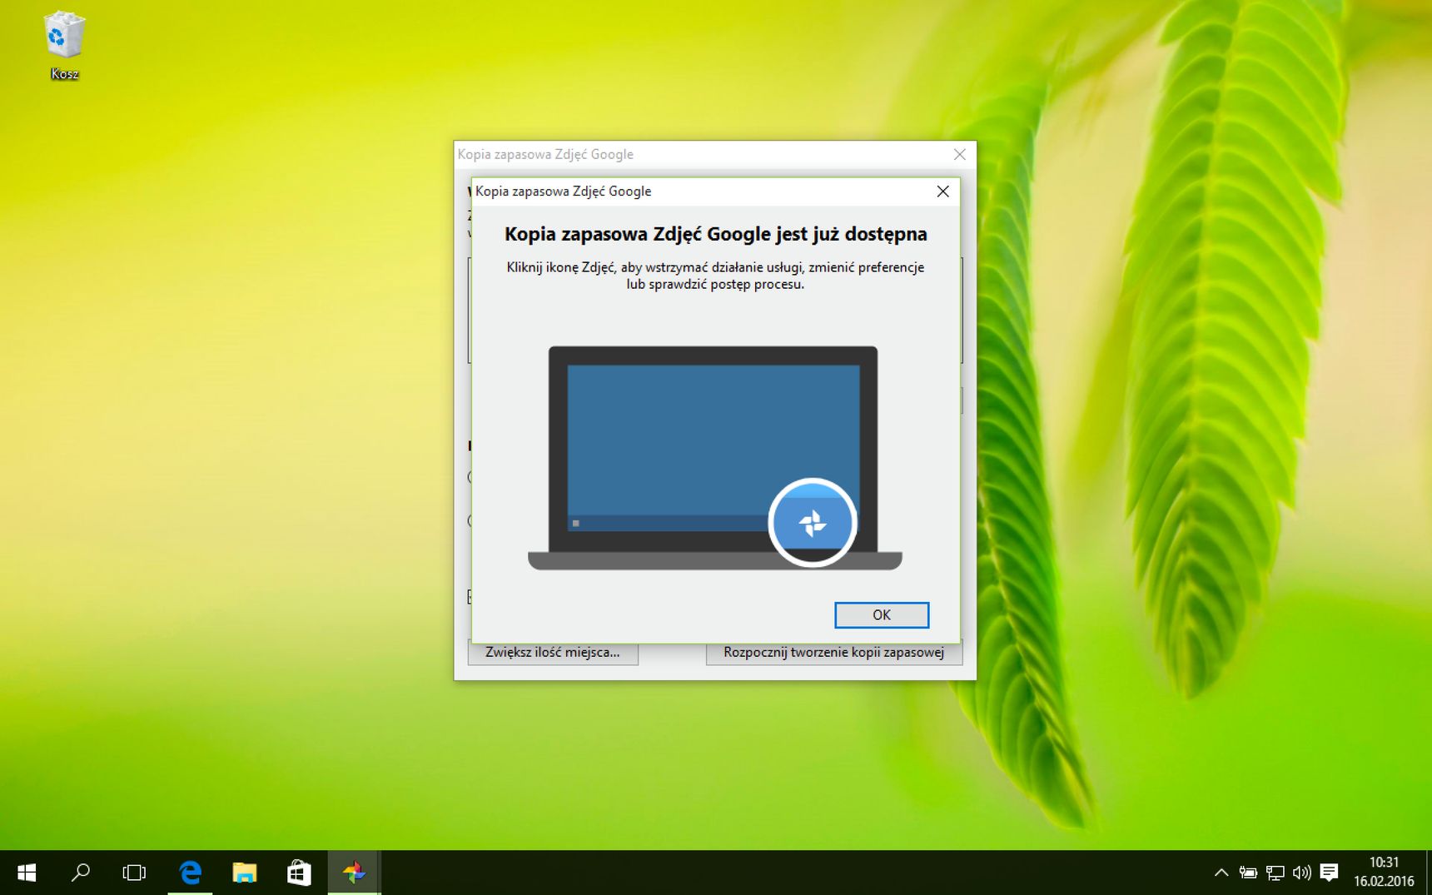This screenshot has height=895, width=1432.
Task: Open the Kosz recycle bin icon
Action: pos(64,46)
